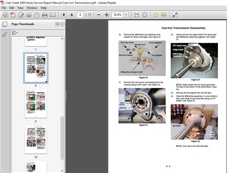
Task: Click the Adobe Reader title bar PDF icon
Action: (2, 2)
